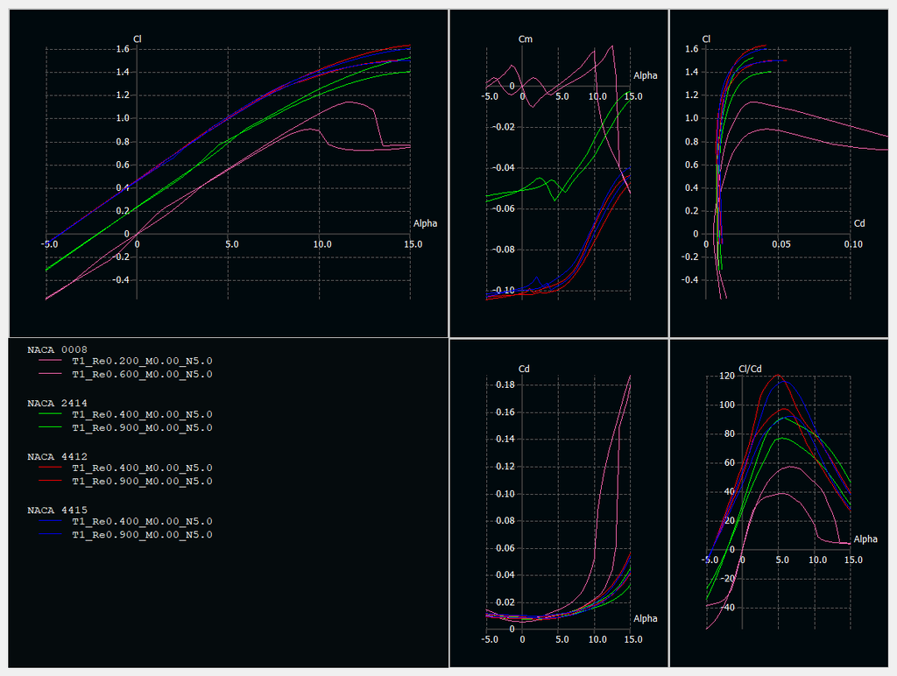Click the NACA 4415 legend heading
This screenshot has width=897, height=676.
pyautogui.click(x=57, y=510)
